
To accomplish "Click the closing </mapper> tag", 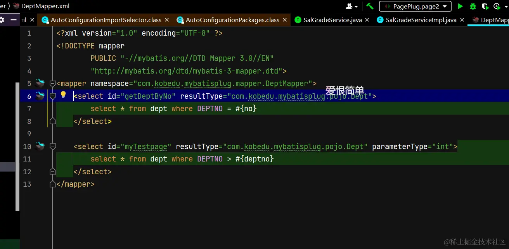I will [75, 184].
